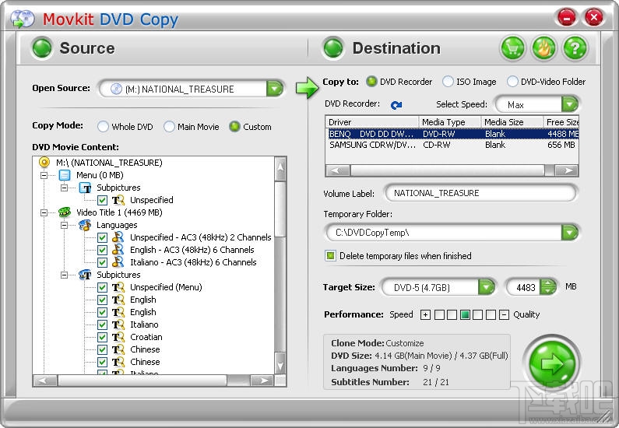Choose DVD Recorder as copy destination
Image resolution: width=619 pixels, height=428 pixels.
pyautogui.click(x=371, y=81)
